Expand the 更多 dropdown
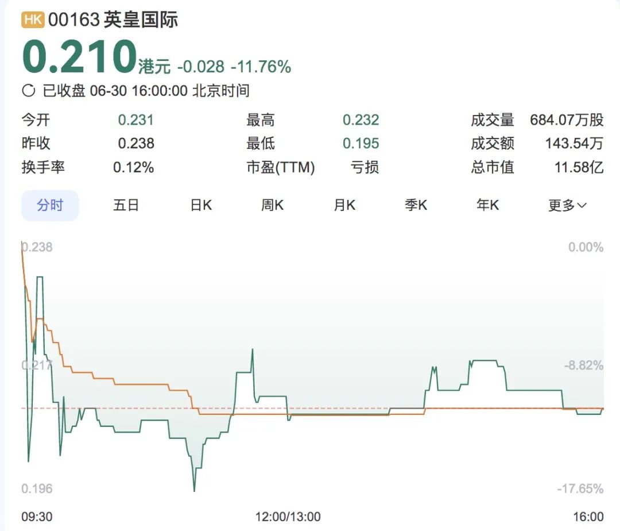The width and height of the screenshot is (620, 531). point(567,205)
